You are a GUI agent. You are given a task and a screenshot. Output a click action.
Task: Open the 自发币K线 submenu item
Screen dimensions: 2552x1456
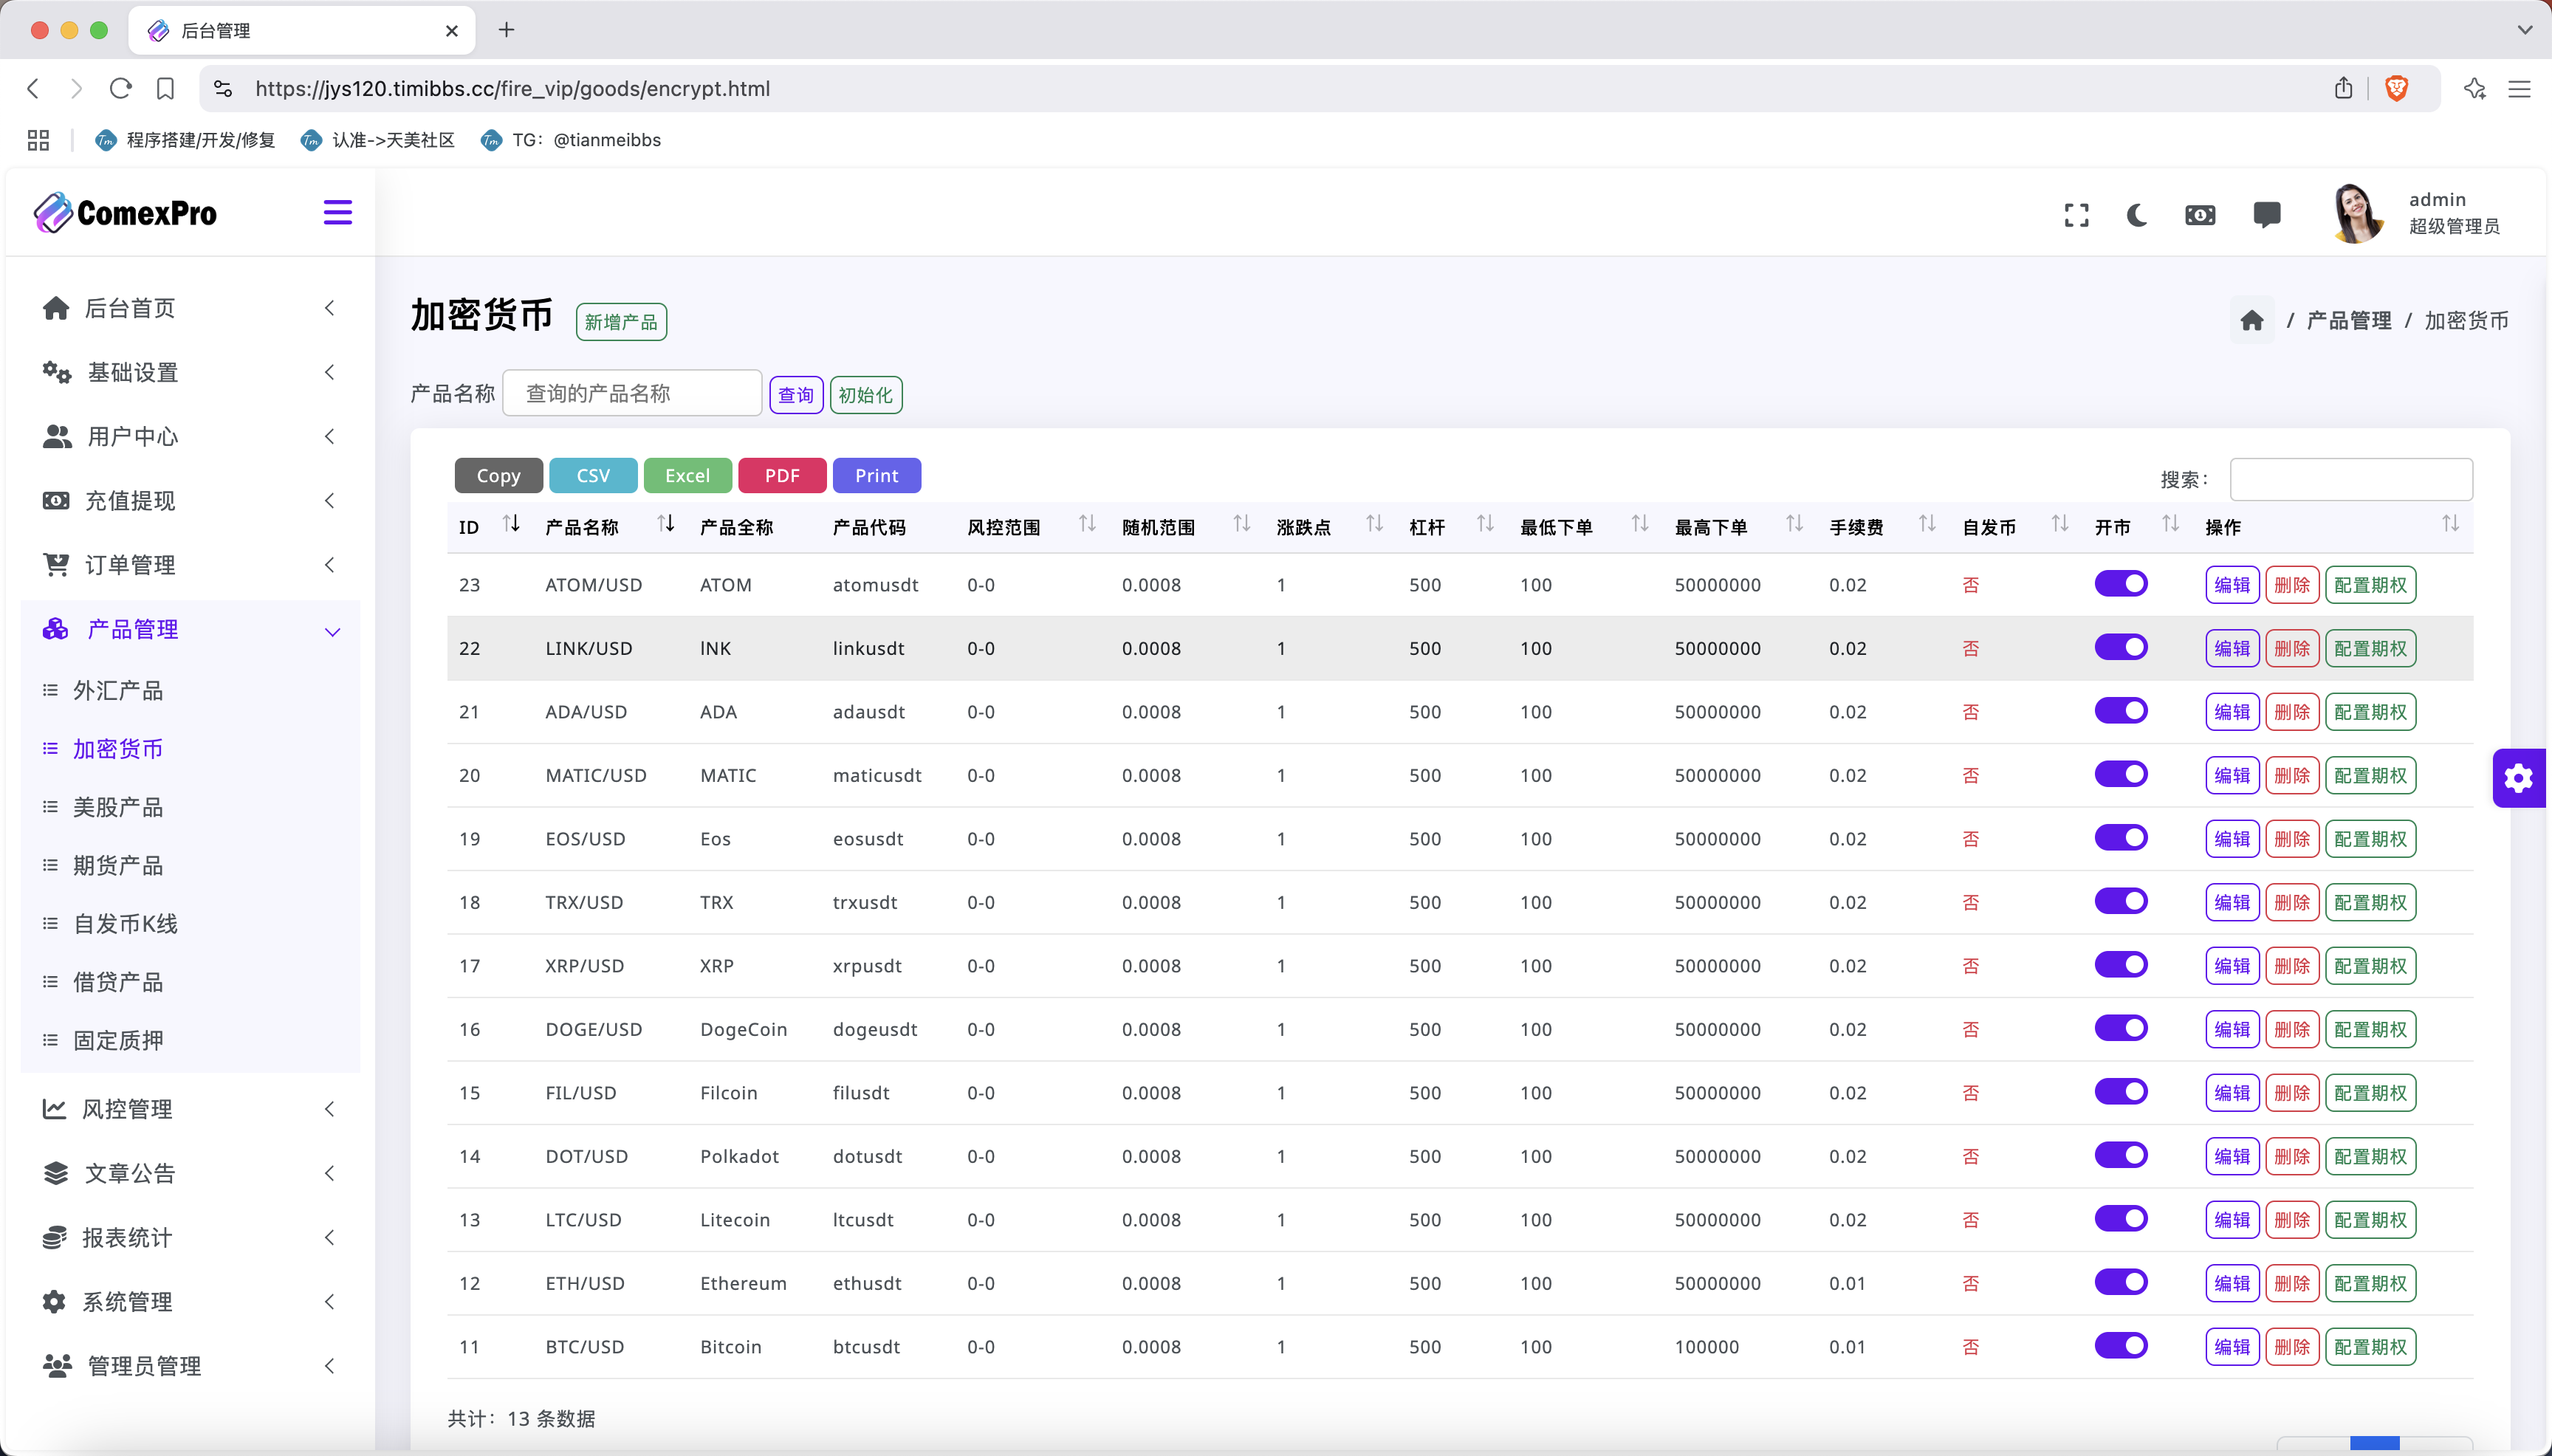125,923
